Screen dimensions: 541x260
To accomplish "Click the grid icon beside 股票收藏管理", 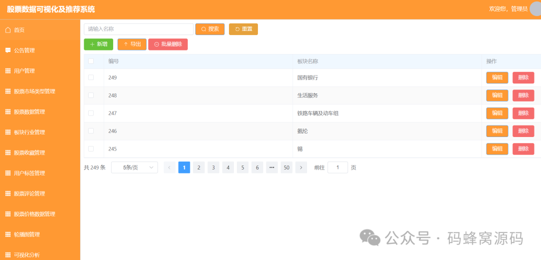I will 8,152.
